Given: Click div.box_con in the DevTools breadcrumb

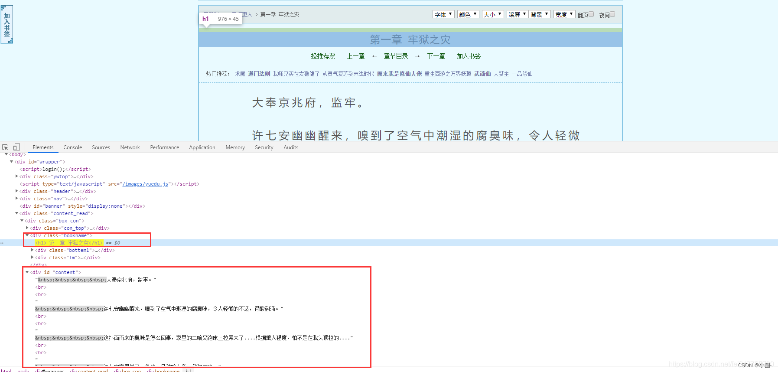Looking at the screenshot, I should click(x=127, y=370).
